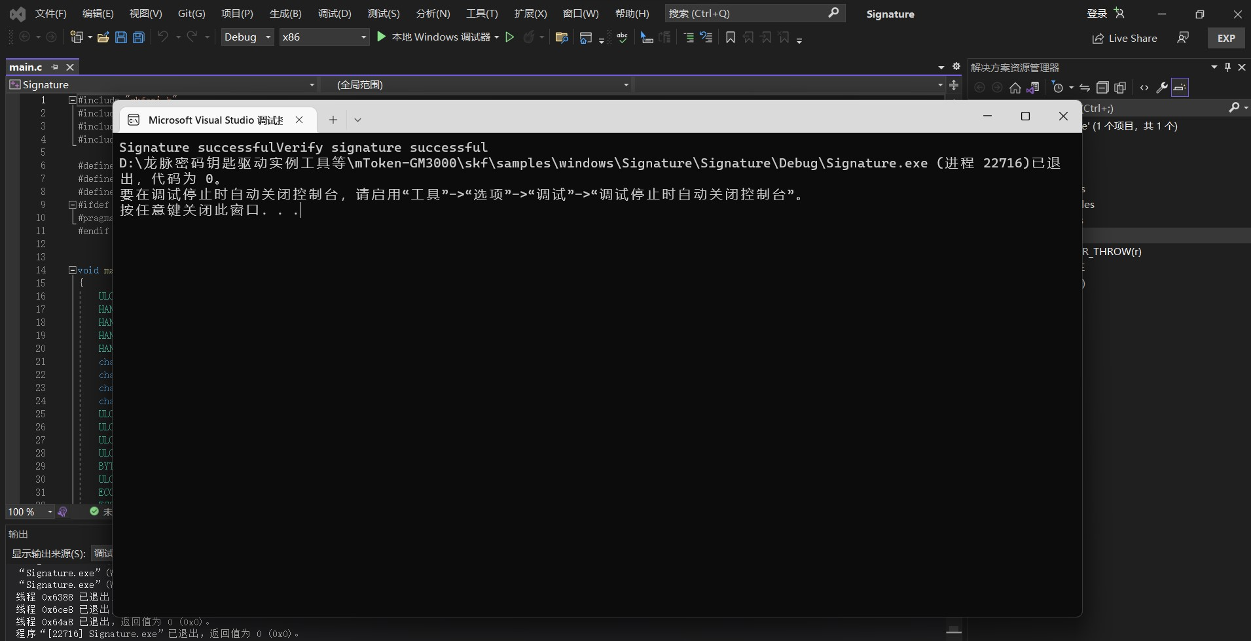Toggle the editor split window handle
1251x641 pixels.
pos(954,85)
